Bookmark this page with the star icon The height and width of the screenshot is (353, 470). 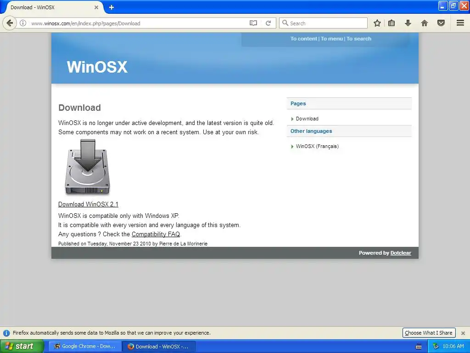pyautogui.click(x=377, y=23)
